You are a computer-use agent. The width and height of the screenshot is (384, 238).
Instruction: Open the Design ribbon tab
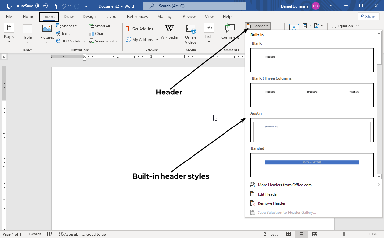pyautogui.click(x=89, y=17)
